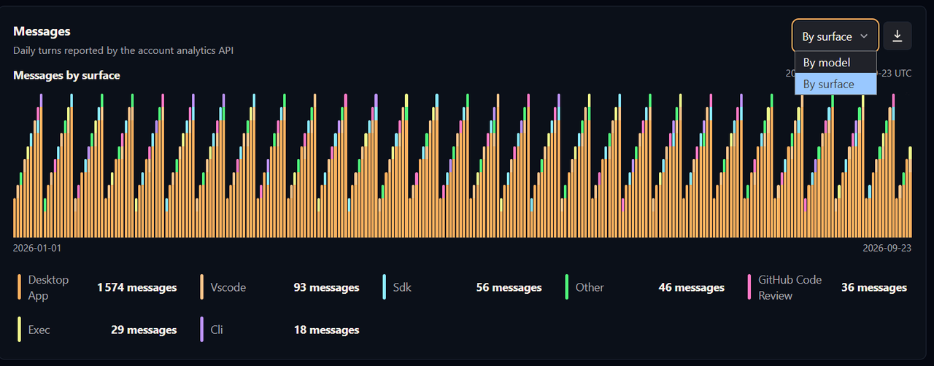Click the 2026-01-01 axis start date
The height and width of the screenshot is (366, 934).
pyautogui.click(x=37, y=247)
